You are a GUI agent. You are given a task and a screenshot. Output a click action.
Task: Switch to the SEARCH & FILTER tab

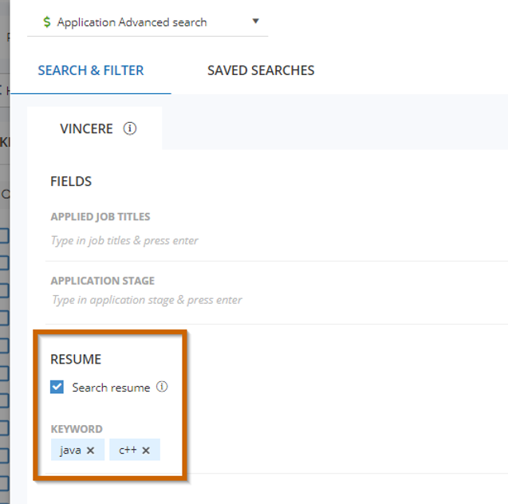tap(91, 70)
